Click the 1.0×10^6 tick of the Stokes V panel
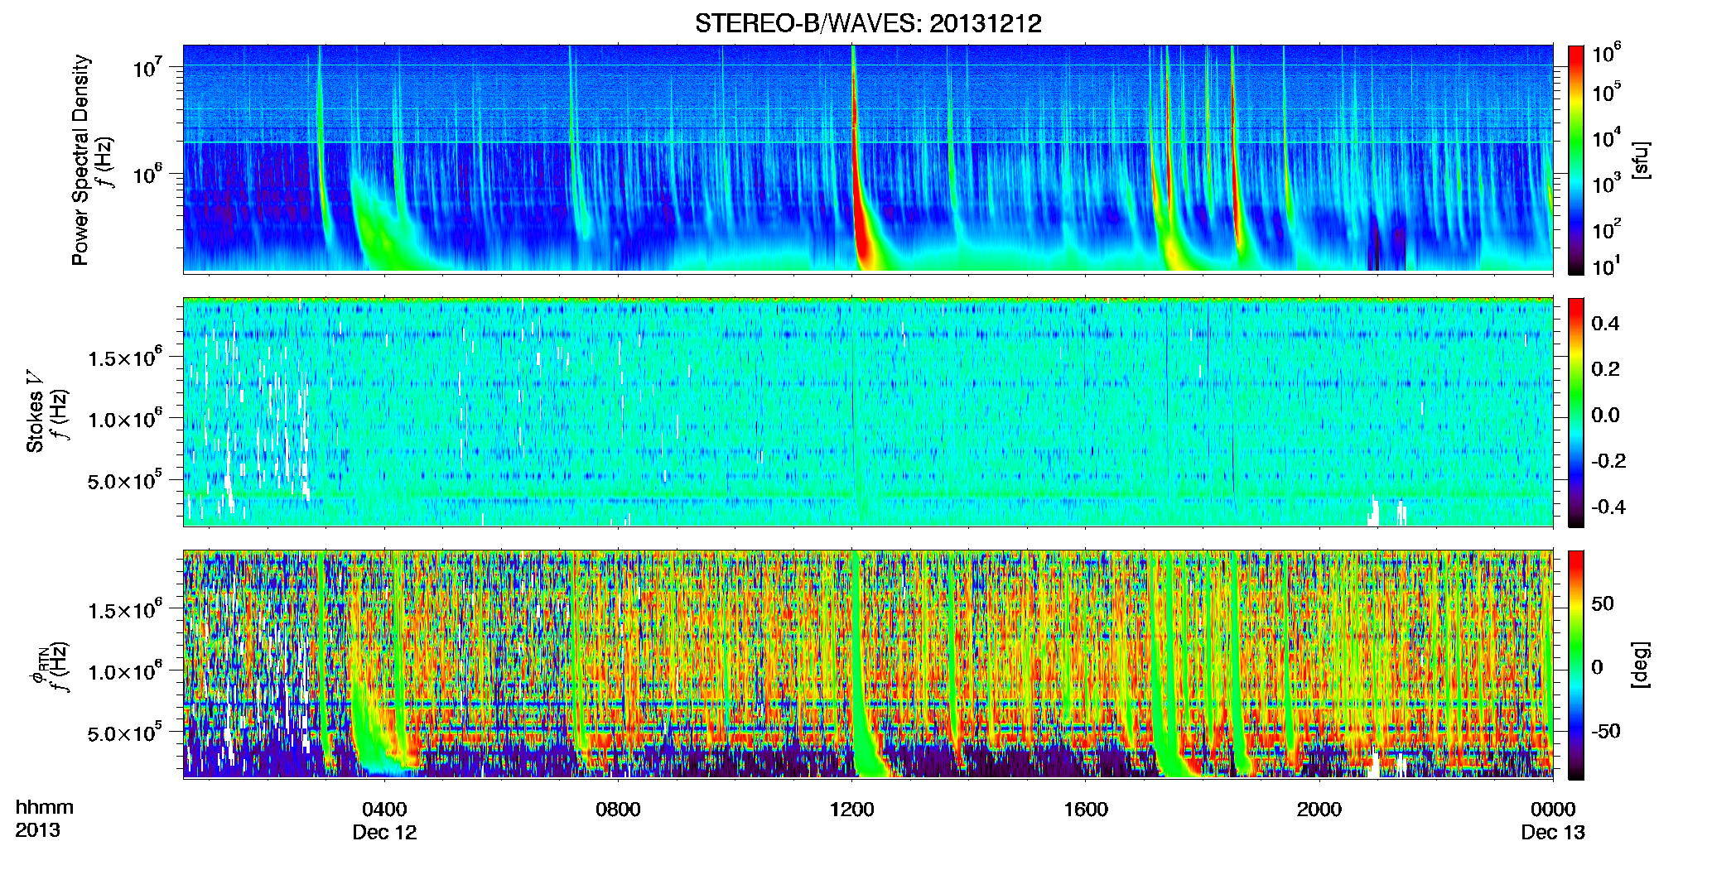 tap(124, 420)
